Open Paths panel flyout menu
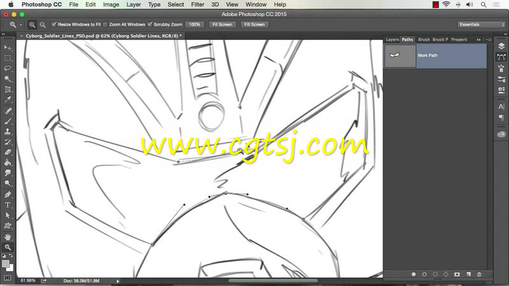This screenshot has width=509, height=286. point(489,39)
